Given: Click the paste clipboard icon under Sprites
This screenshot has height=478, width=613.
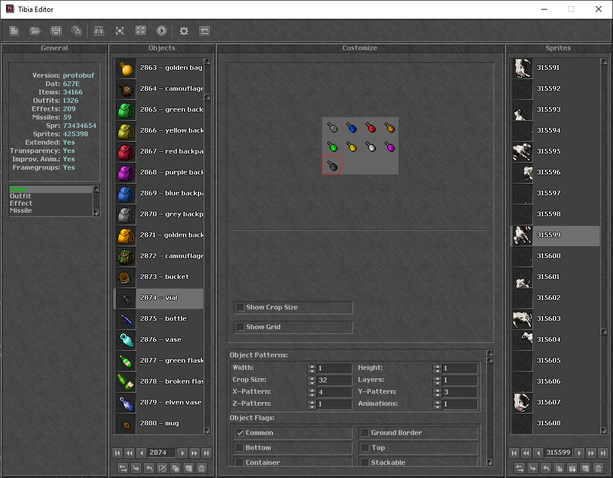Looking at the screenshot, I should pyautogui.click(x=572, y=468).
